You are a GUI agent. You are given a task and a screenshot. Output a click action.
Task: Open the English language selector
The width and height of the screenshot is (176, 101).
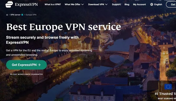pos(156,4)
